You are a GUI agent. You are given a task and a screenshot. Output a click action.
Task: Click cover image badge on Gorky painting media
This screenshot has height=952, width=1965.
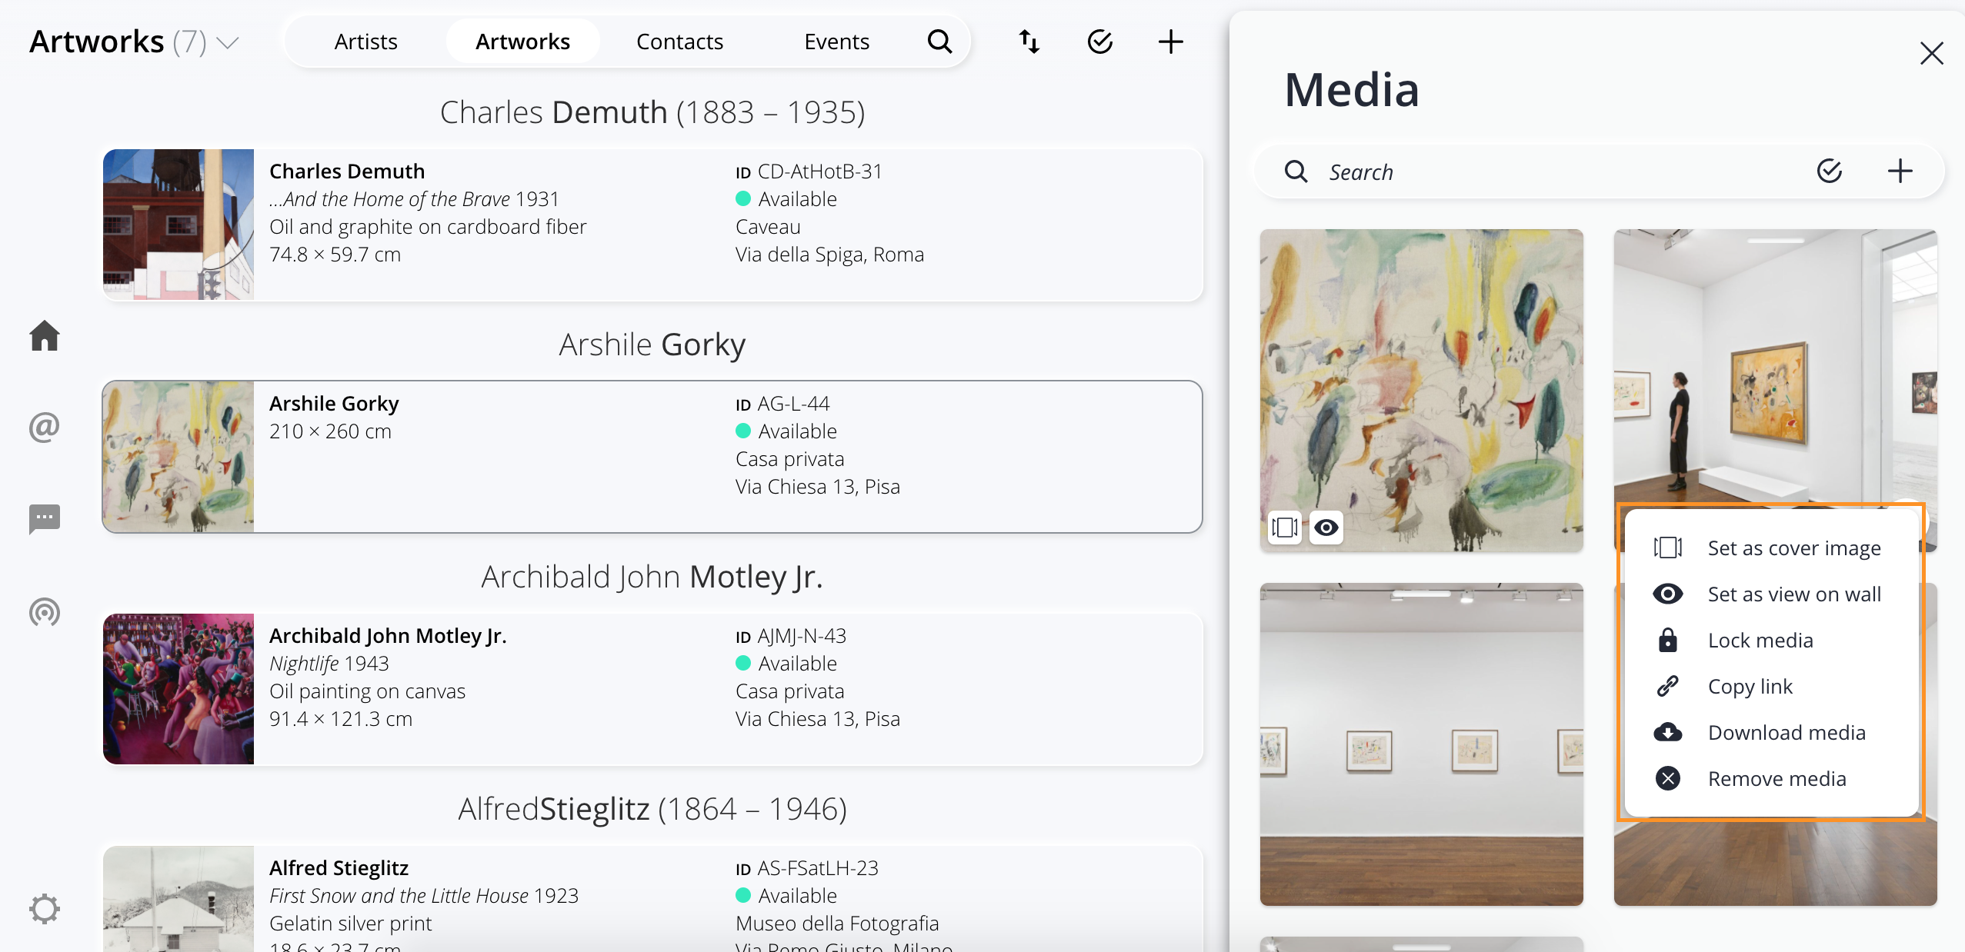pos(1285,528)
